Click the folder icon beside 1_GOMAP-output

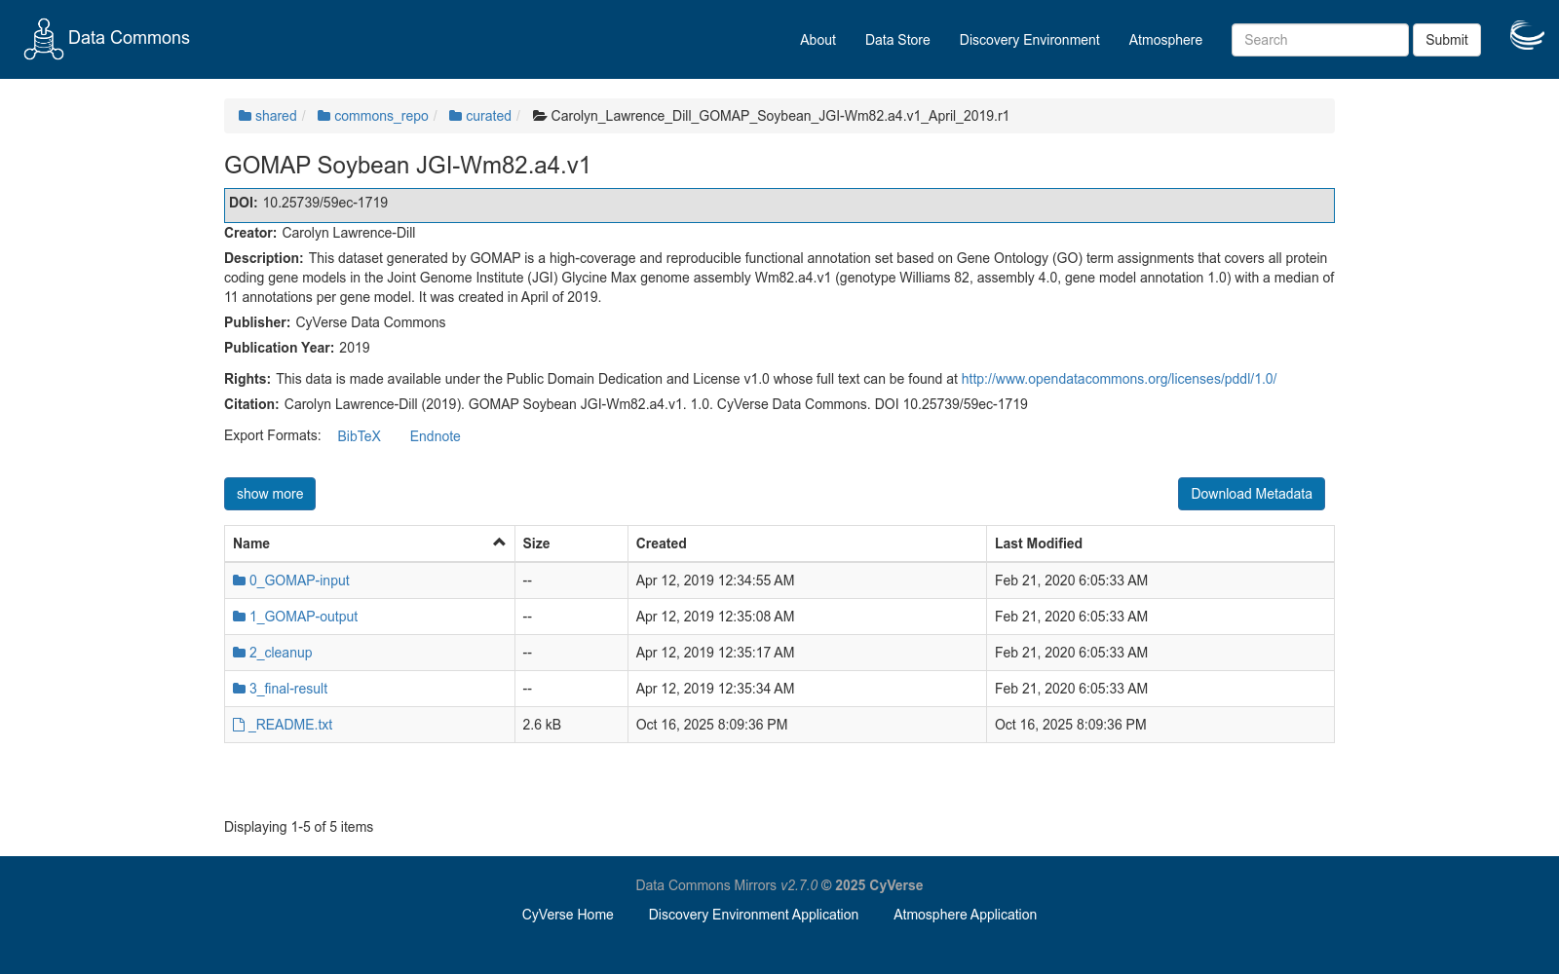point(239,617)
